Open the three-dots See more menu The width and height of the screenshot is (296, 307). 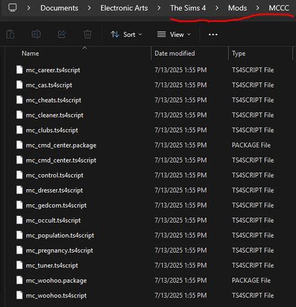coord(213,34)
